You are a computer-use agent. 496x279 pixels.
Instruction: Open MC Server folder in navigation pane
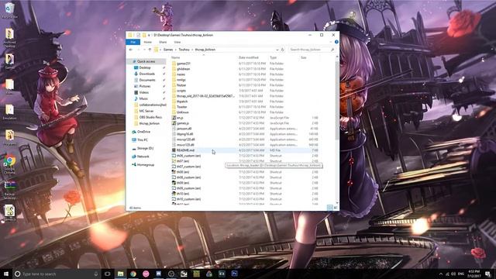147,111
